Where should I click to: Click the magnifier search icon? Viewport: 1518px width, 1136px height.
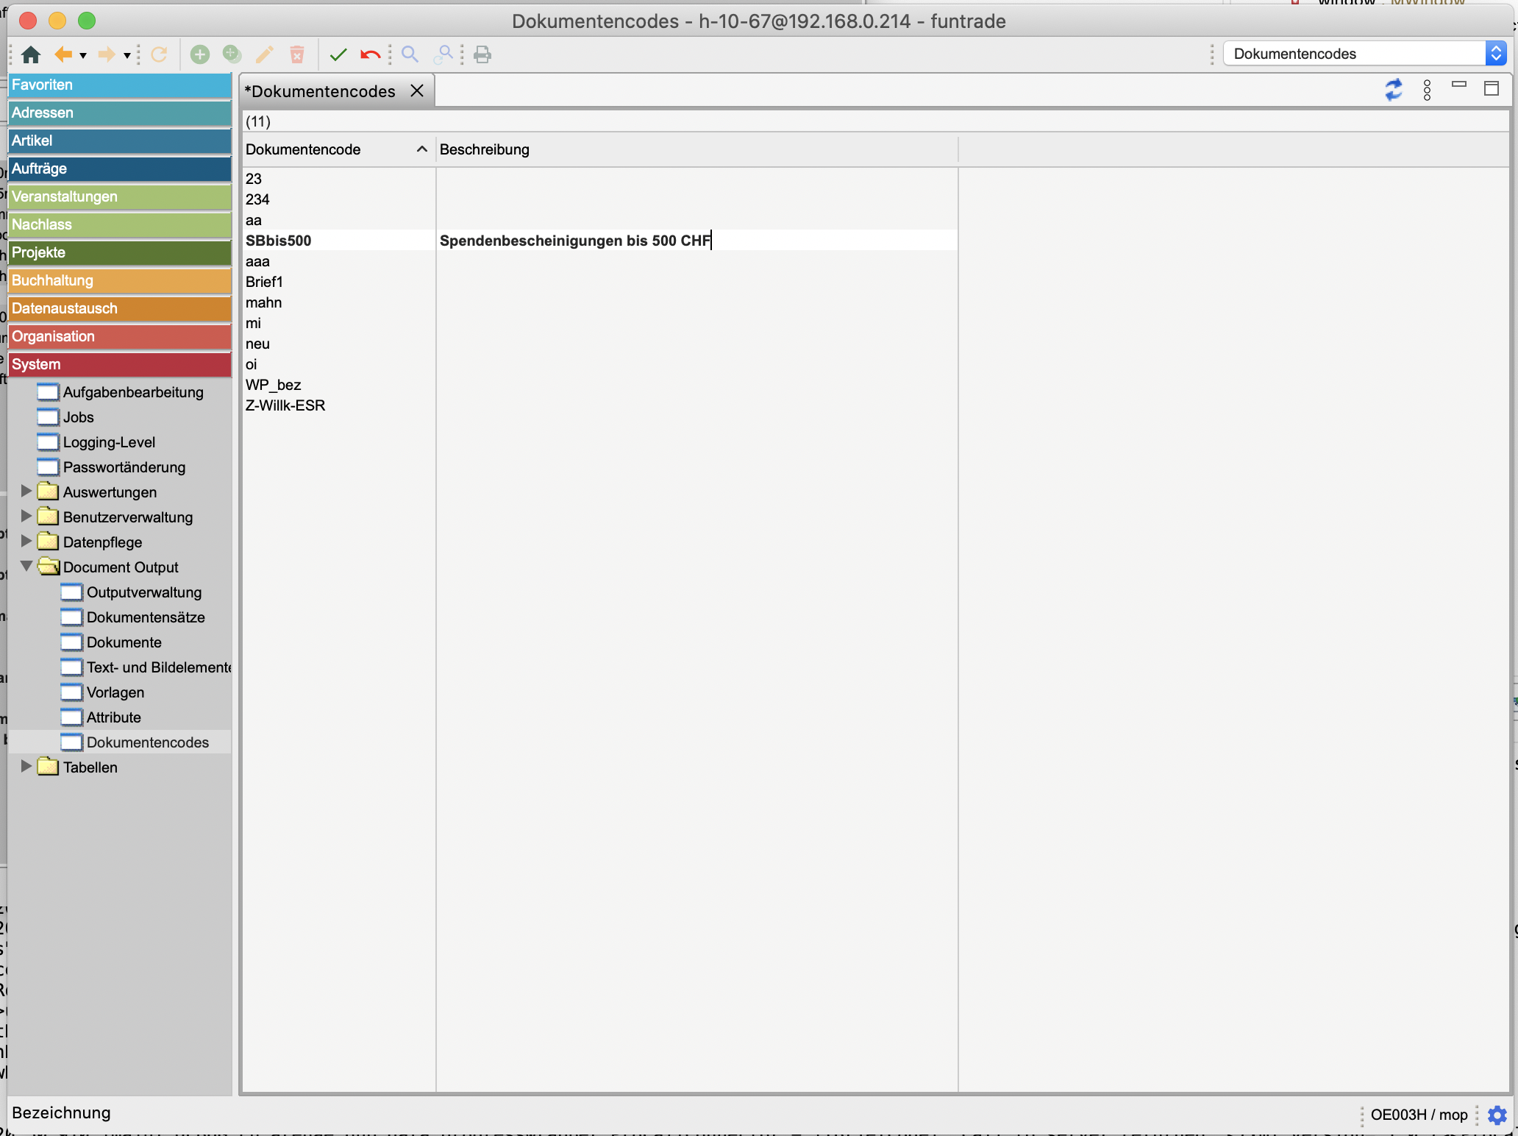(x=410, y=54)
